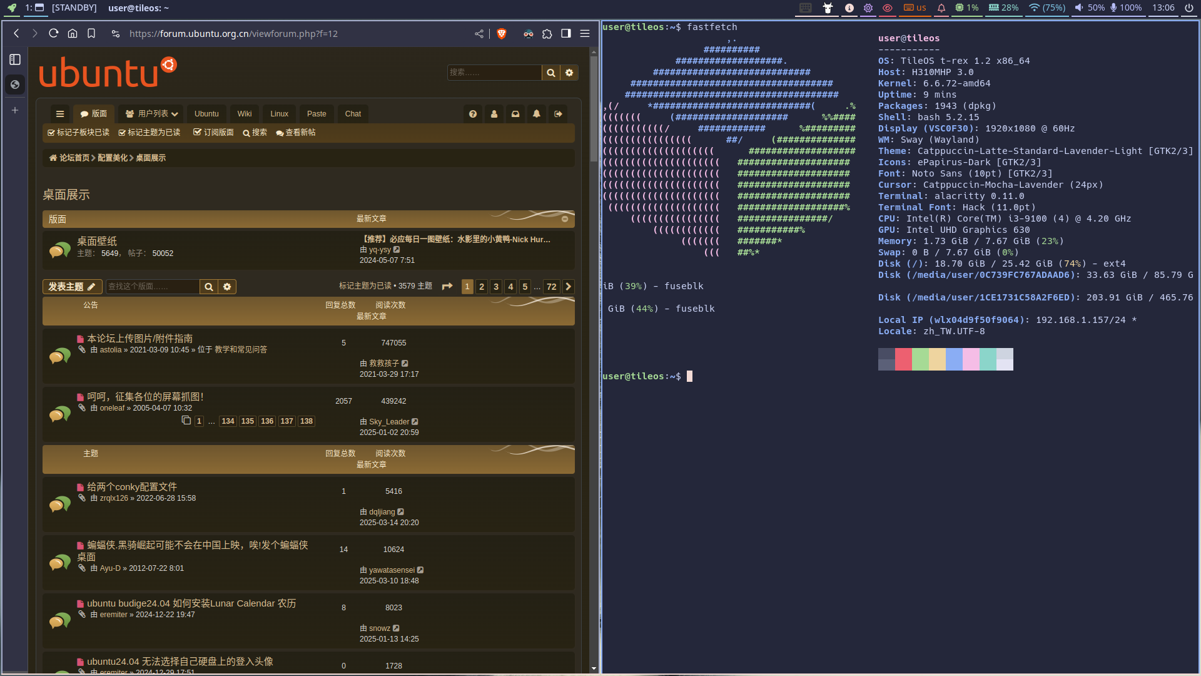
Task: Open the Paste nav tab
Action: point(317,114)
